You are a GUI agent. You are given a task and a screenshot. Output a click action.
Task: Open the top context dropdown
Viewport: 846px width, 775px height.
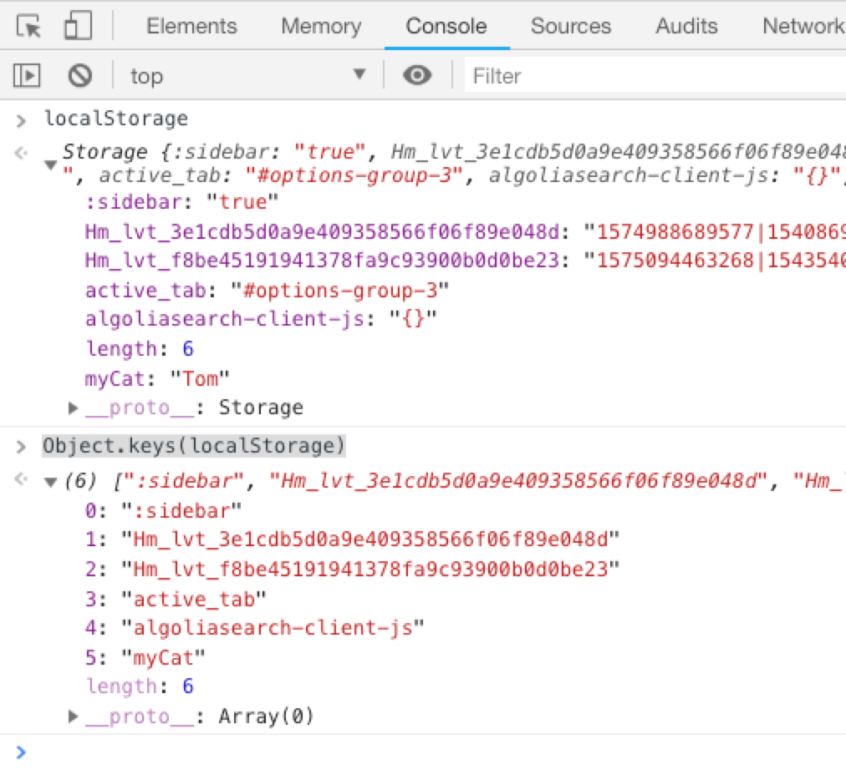pyautogui.click(x=247, y=76)
